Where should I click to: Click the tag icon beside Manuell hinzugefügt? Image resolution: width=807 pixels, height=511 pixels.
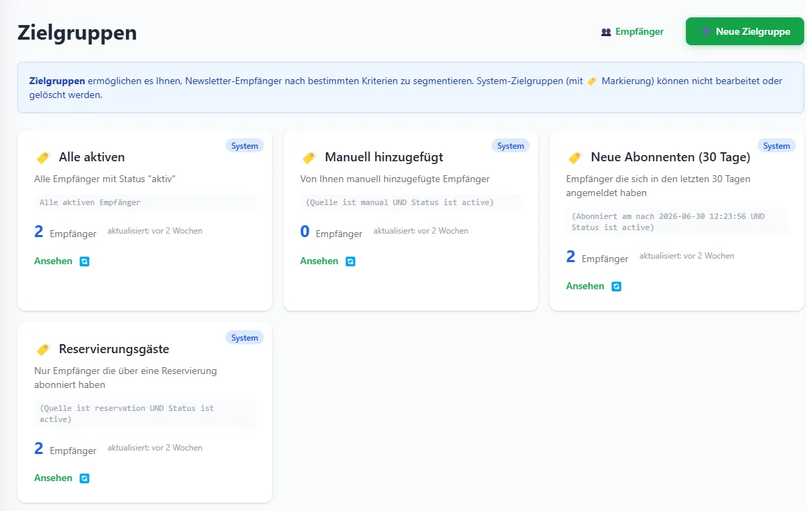click(x=309, y=158)
